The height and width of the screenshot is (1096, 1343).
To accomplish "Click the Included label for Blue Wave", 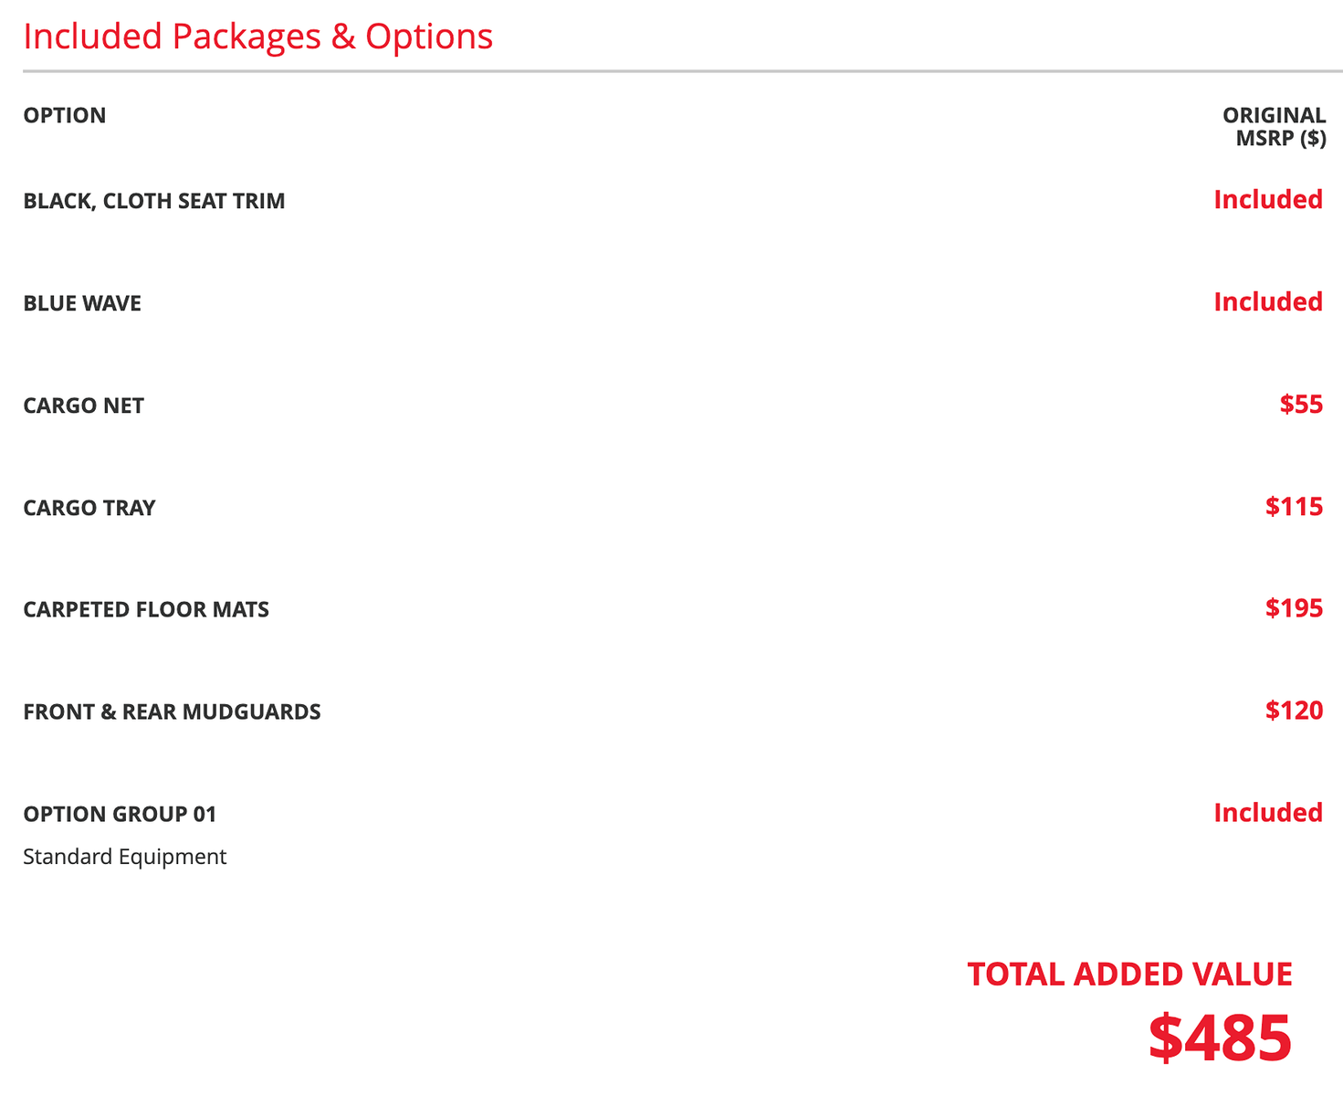I will 1268,301.
